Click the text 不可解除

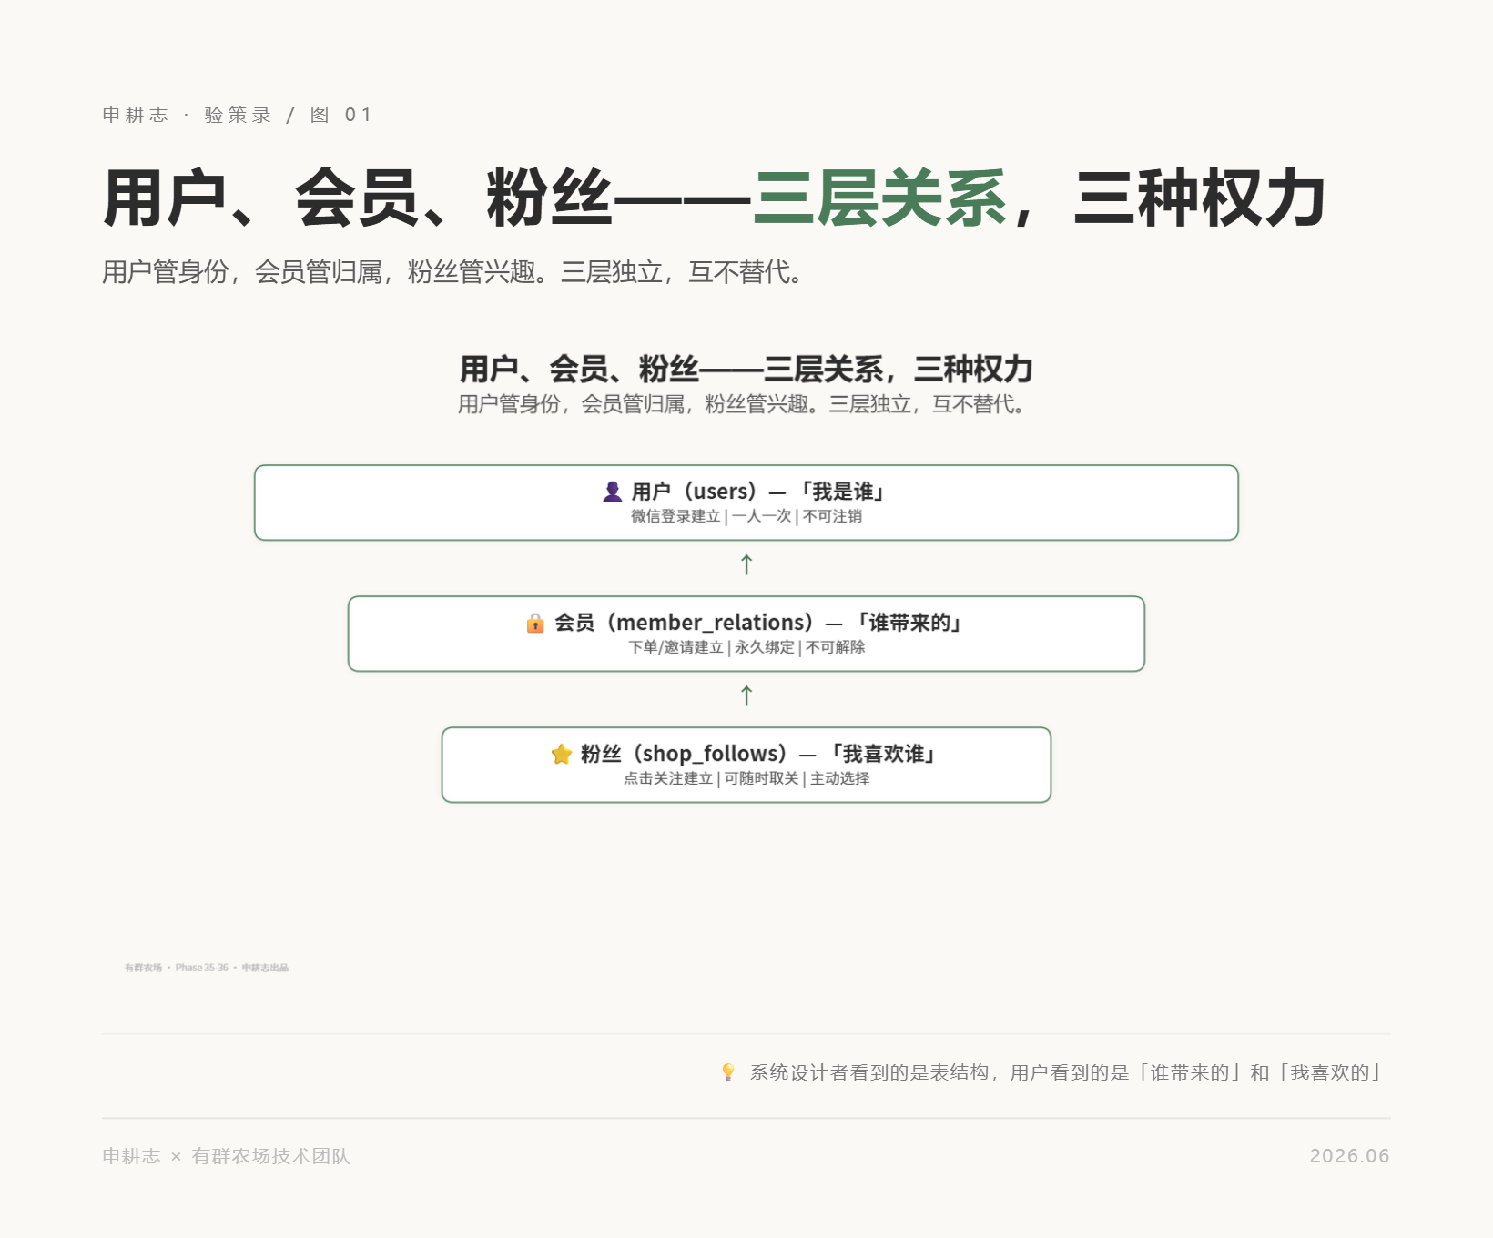click(835, 647)
